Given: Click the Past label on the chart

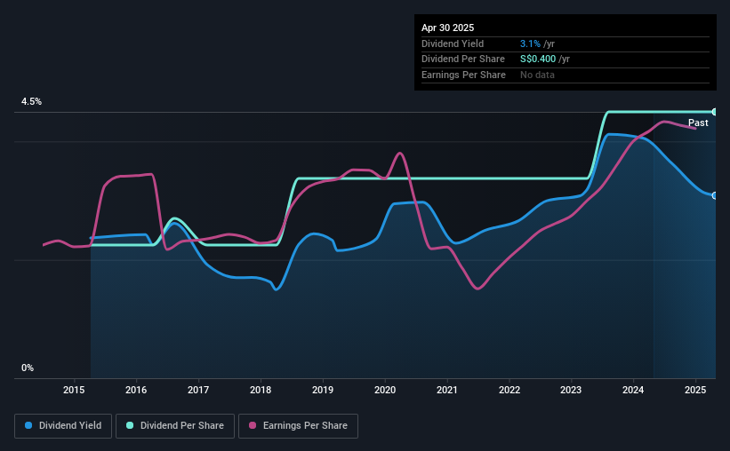Looking at the screenshot, I should click(x=698, y=123).
